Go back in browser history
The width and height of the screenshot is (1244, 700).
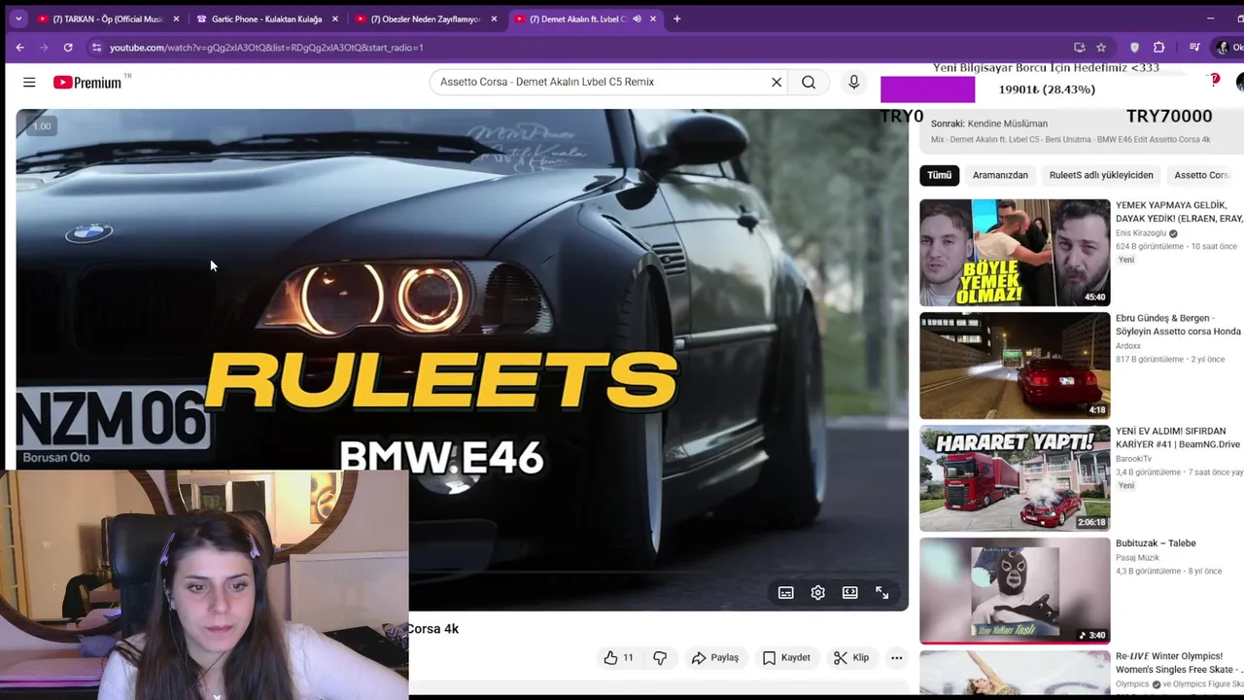tap(20, 47)
